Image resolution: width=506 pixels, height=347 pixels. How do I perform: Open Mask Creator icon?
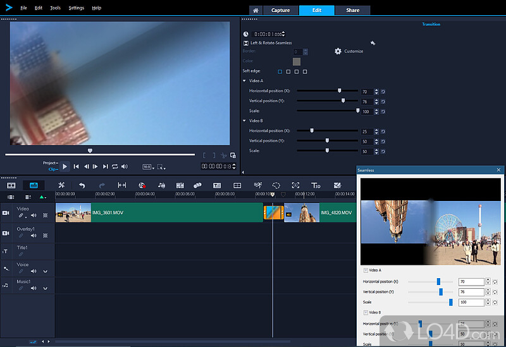[276, 185]
